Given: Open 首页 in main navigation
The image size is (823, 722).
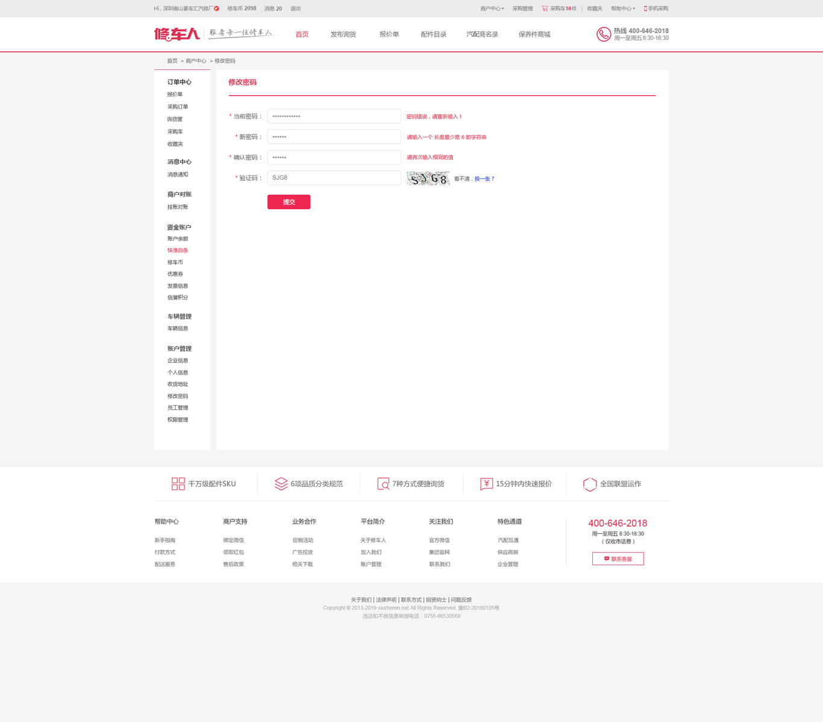Looking at the screenshot, I should [x=302, y=34].
